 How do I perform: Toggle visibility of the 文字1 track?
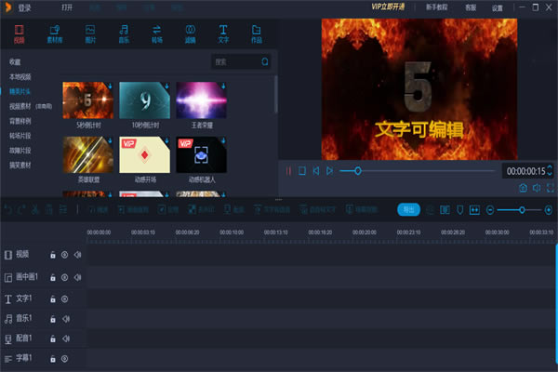(x=65, y=299)
